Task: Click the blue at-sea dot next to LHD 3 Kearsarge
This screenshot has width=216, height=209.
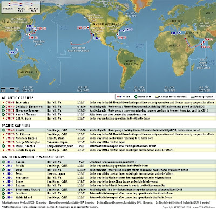Action: 3,178
